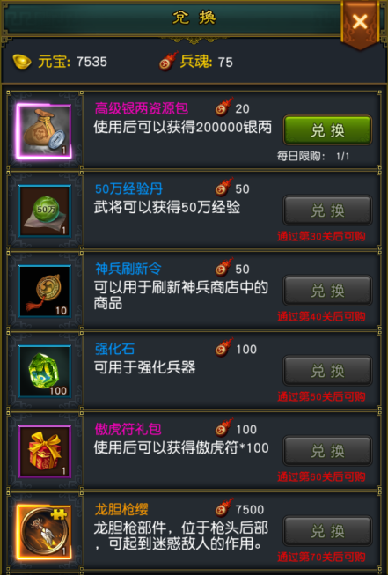The width and height of the screenshot is (388, 576).
Task: Click 兑换 button for 傲虎符礼包
Action: coord(327,451)
